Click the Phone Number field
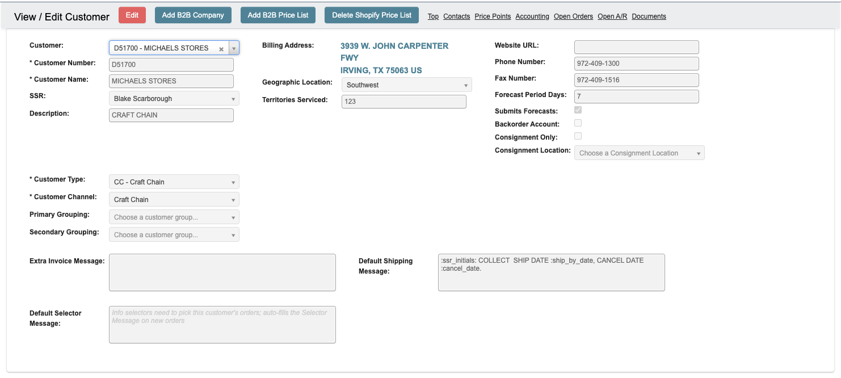This screenshot has width=841, height=378. [x=637, y=64]
